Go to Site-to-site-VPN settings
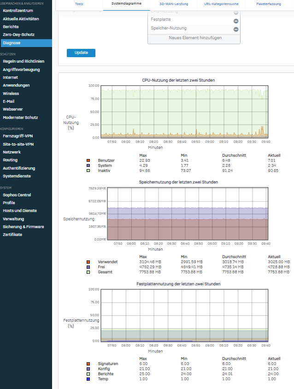 [18, 144]
